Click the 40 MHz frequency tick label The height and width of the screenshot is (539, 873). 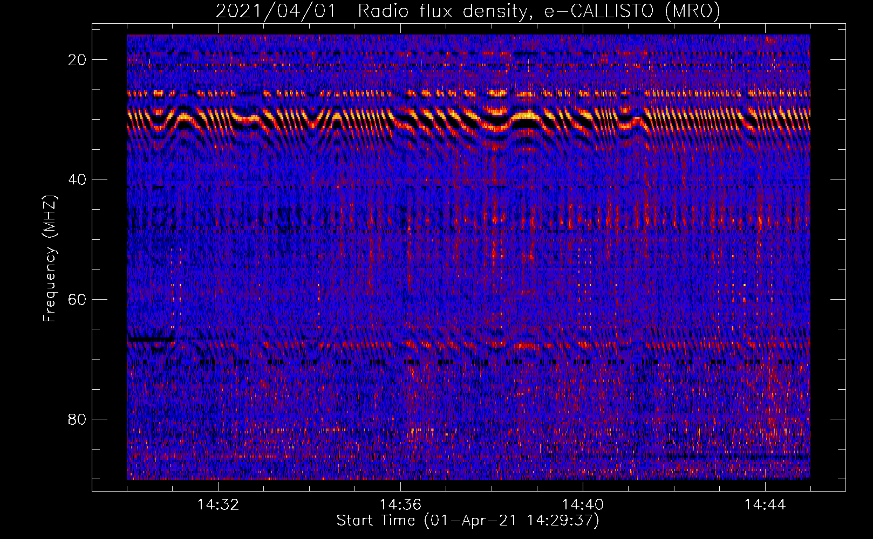tap(77, 179)
